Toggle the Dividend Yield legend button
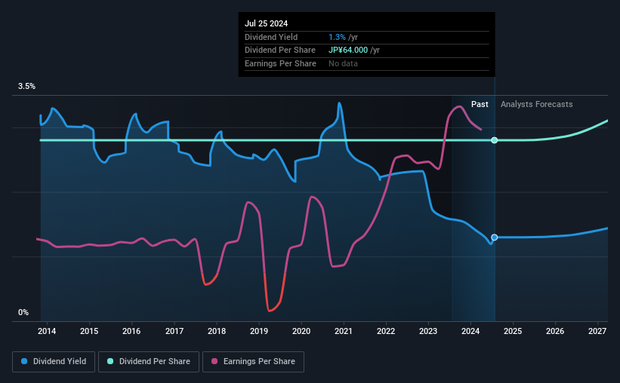 coord(54,362)
